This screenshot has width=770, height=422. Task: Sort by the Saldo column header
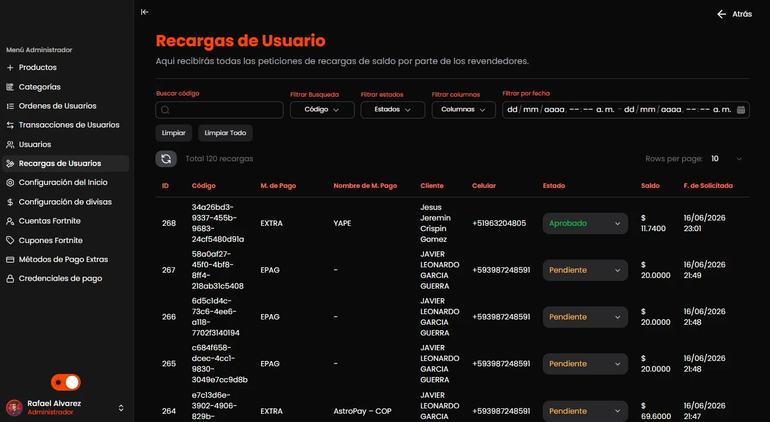pyautogui.click(x=650, y=186)
